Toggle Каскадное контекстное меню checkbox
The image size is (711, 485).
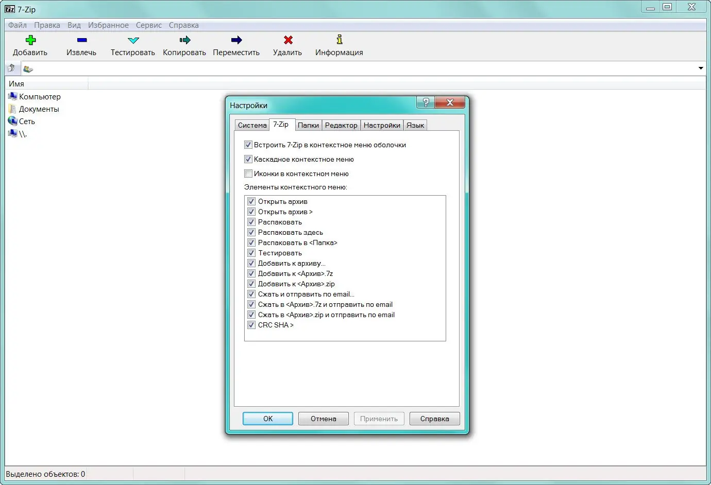[248, 159]
